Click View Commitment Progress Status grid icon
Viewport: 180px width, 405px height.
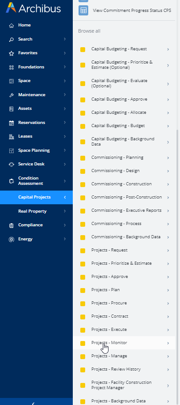[x=83, y=10]
